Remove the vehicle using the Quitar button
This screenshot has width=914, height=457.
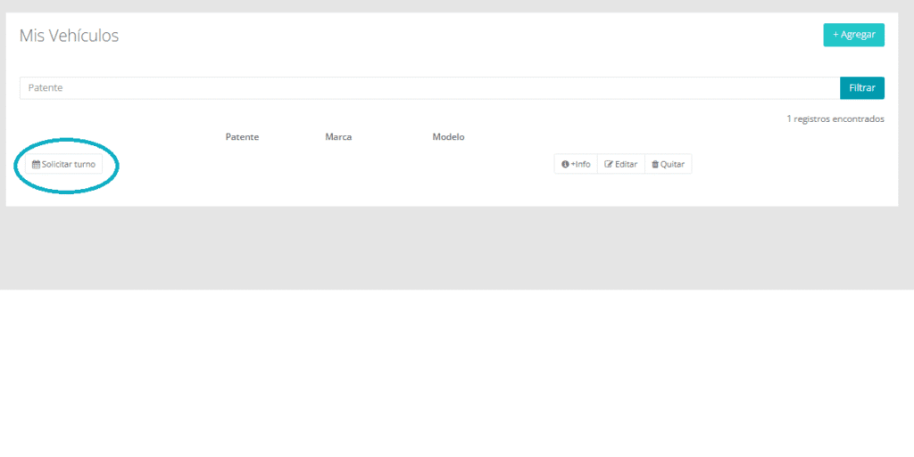pyautogui.click(x=668, y=165)
